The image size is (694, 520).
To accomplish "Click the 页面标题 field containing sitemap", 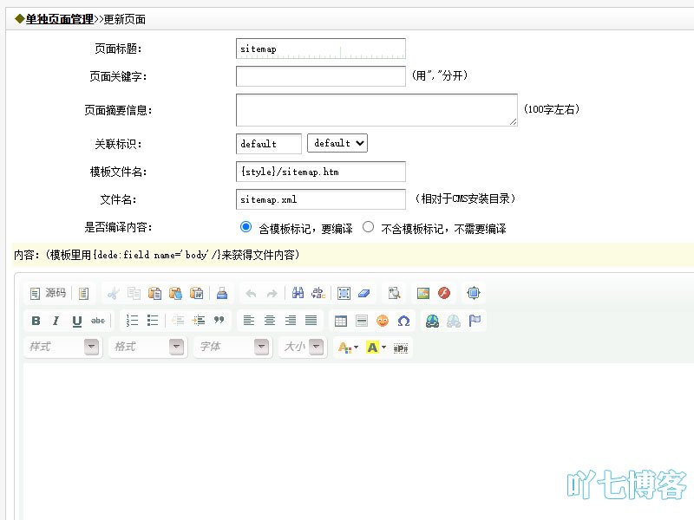I will point(321,49).
